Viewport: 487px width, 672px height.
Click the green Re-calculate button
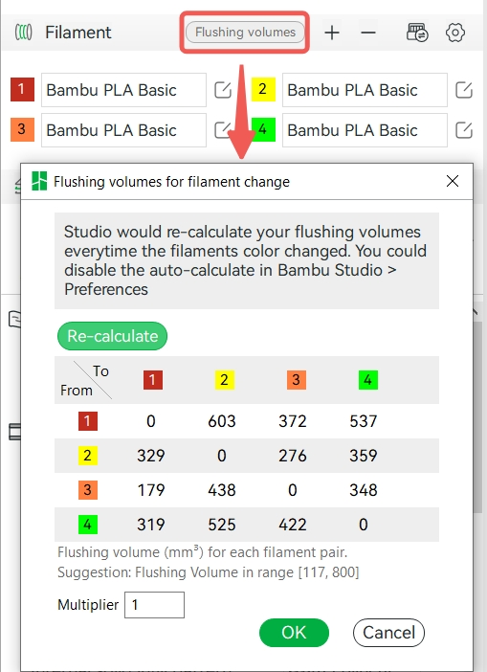(112, 336)
